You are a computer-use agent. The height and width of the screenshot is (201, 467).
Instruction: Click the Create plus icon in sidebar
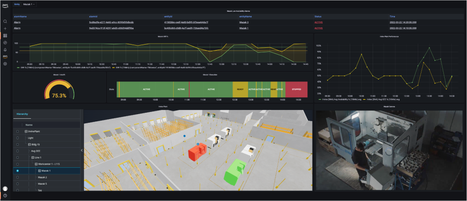(5, 29)
